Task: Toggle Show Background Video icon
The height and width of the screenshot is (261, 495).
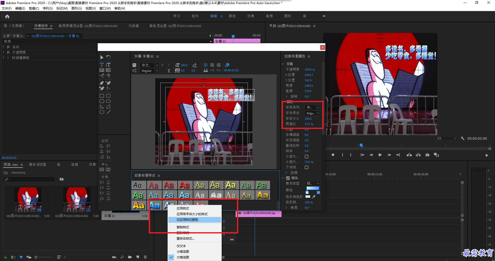Action: pyautogui.click(x=227, y=65)
